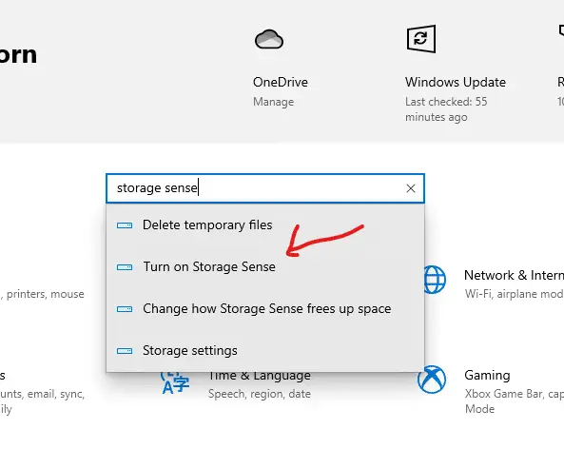Click the drive icon beside Delete temporary files
The width and height of the screenshot is (564, 449).
click(x=125, y=225)
